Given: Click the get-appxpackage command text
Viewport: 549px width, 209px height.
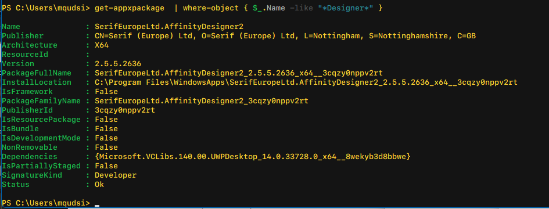Looking at the screenshot, I should pyautogui.click(x=129, y=8).
